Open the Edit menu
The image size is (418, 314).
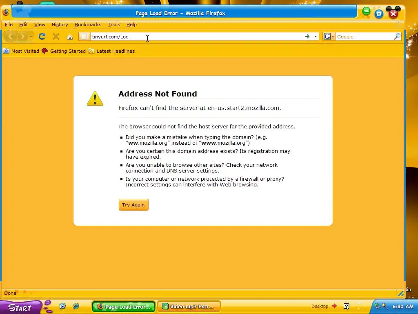coord(23,25)
